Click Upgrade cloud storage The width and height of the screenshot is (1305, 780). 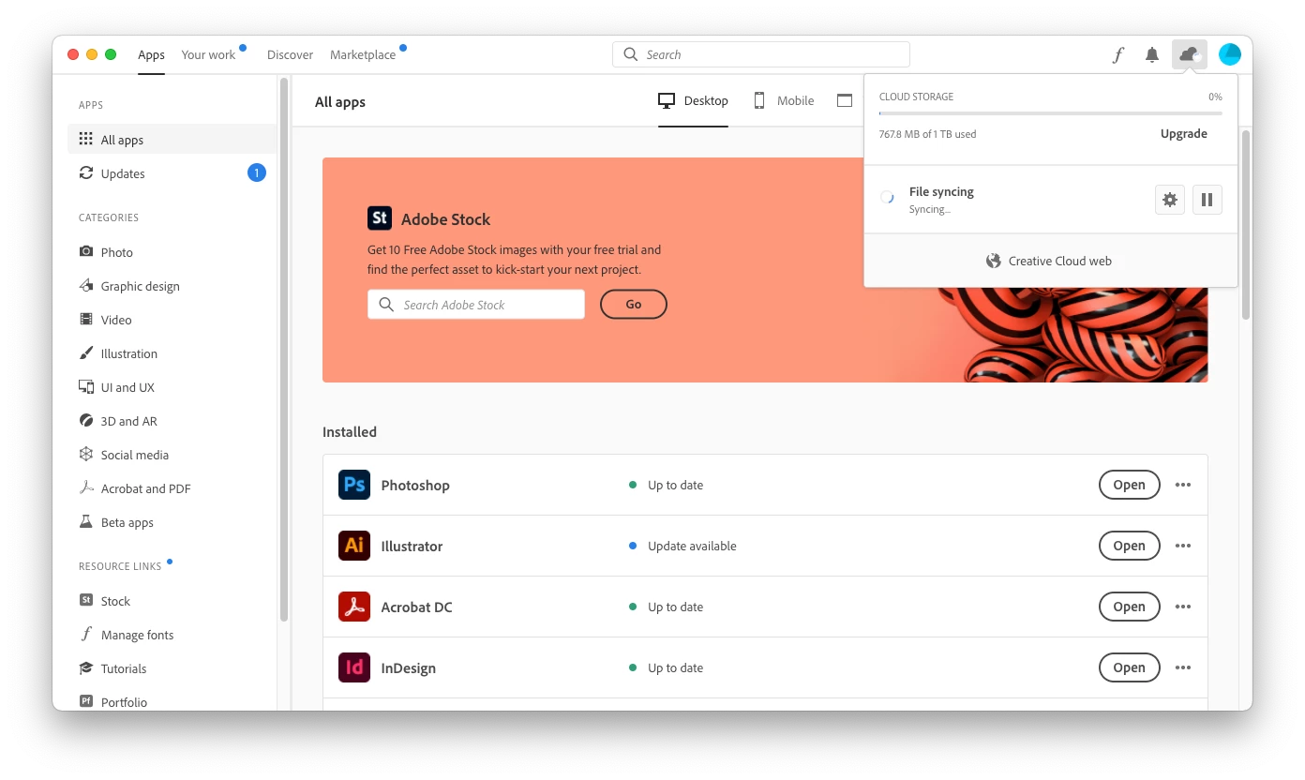tap(1184, 133)
